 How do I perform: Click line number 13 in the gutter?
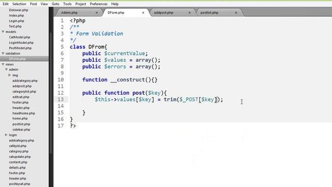click(x=61, y=99)
